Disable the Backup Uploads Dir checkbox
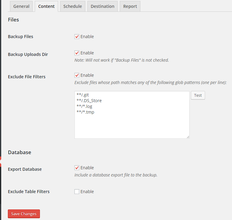232x220 pixels. [77, 53]
